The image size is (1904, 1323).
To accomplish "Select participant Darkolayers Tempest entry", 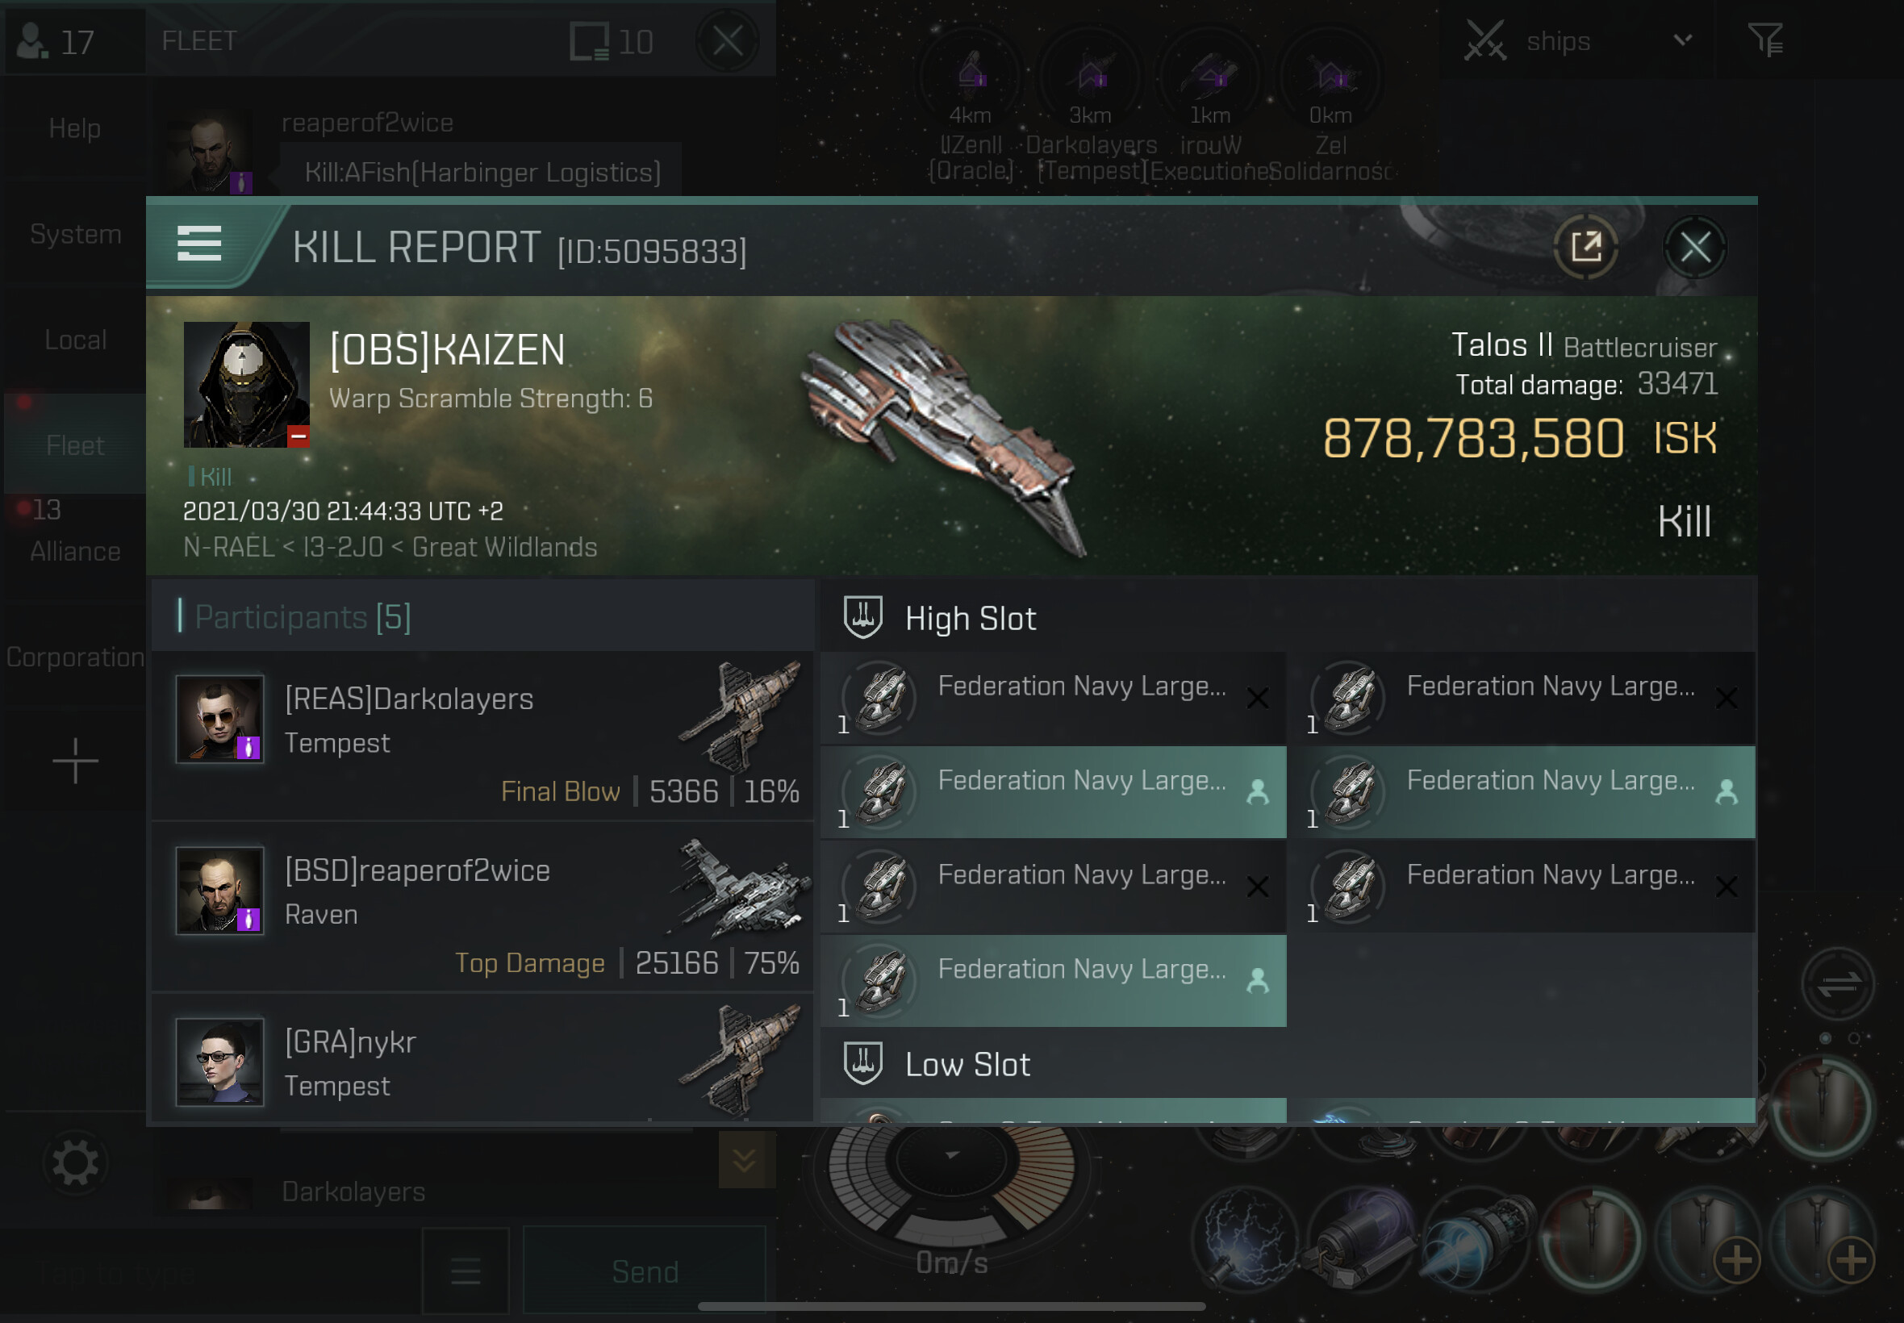I will pyautogui.click(x=482, y=736).
